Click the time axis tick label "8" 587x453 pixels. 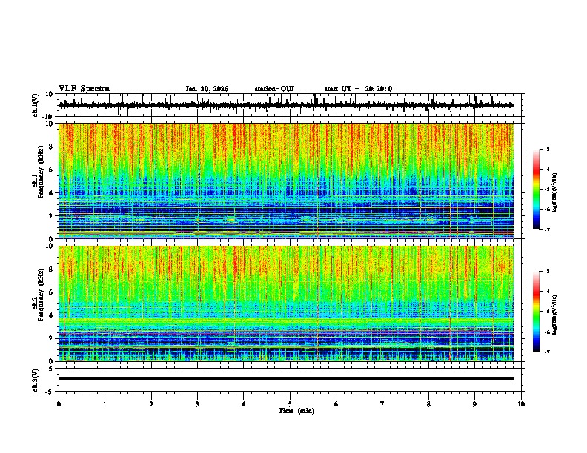coord(428,404)
